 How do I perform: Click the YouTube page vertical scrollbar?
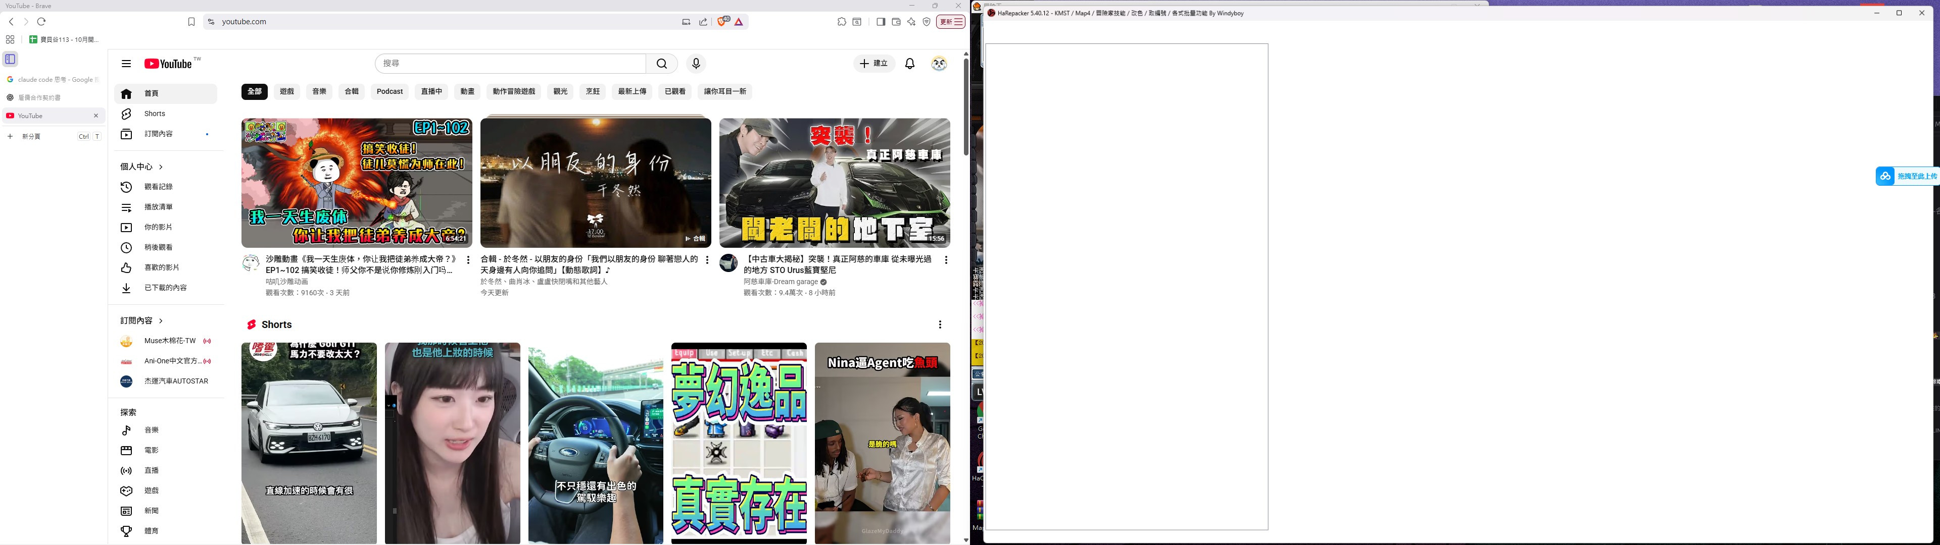965,105
